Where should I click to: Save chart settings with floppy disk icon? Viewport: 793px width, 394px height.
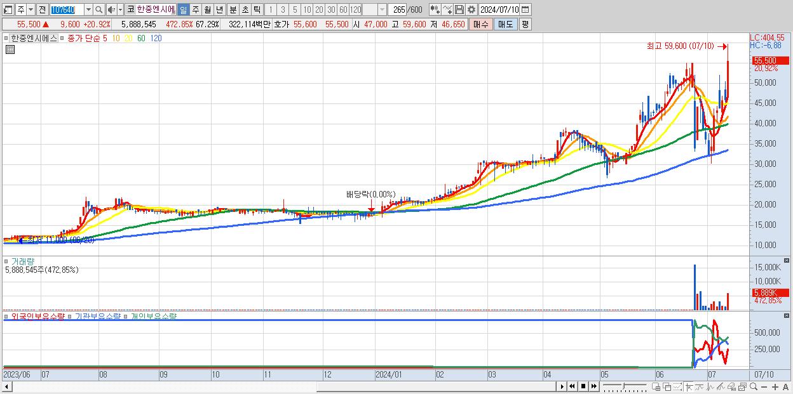pos(459,10)
